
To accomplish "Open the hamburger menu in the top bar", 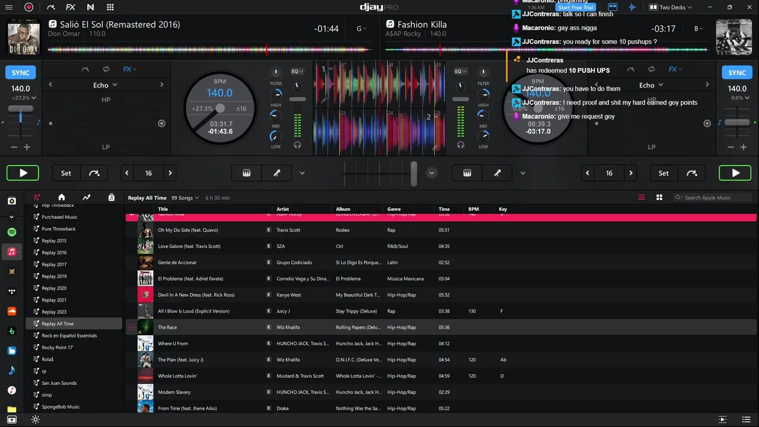I will 9,7.
